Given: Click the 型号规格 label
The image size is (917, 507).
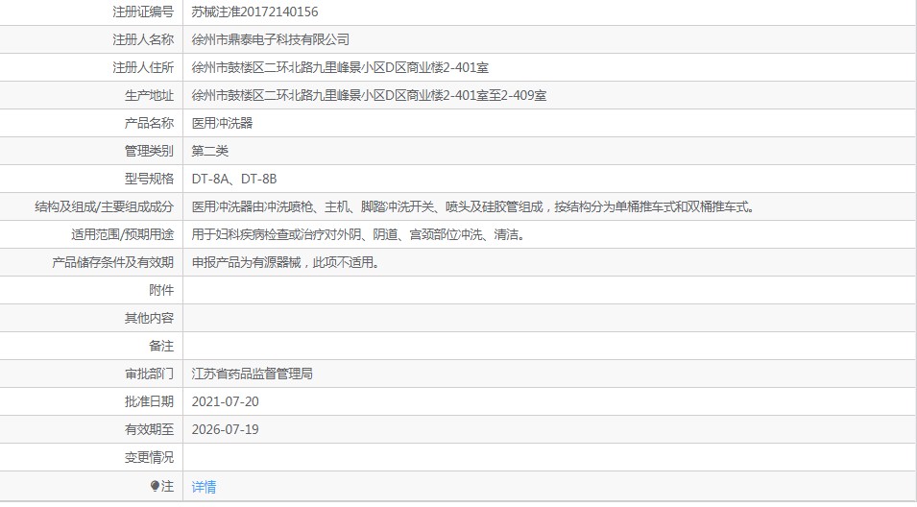Looking at the screenshot, I should coord(149,179).
